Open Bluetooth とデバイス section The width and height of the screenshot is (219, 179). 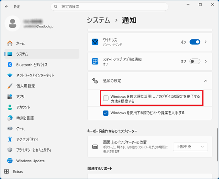pos(42,64)
